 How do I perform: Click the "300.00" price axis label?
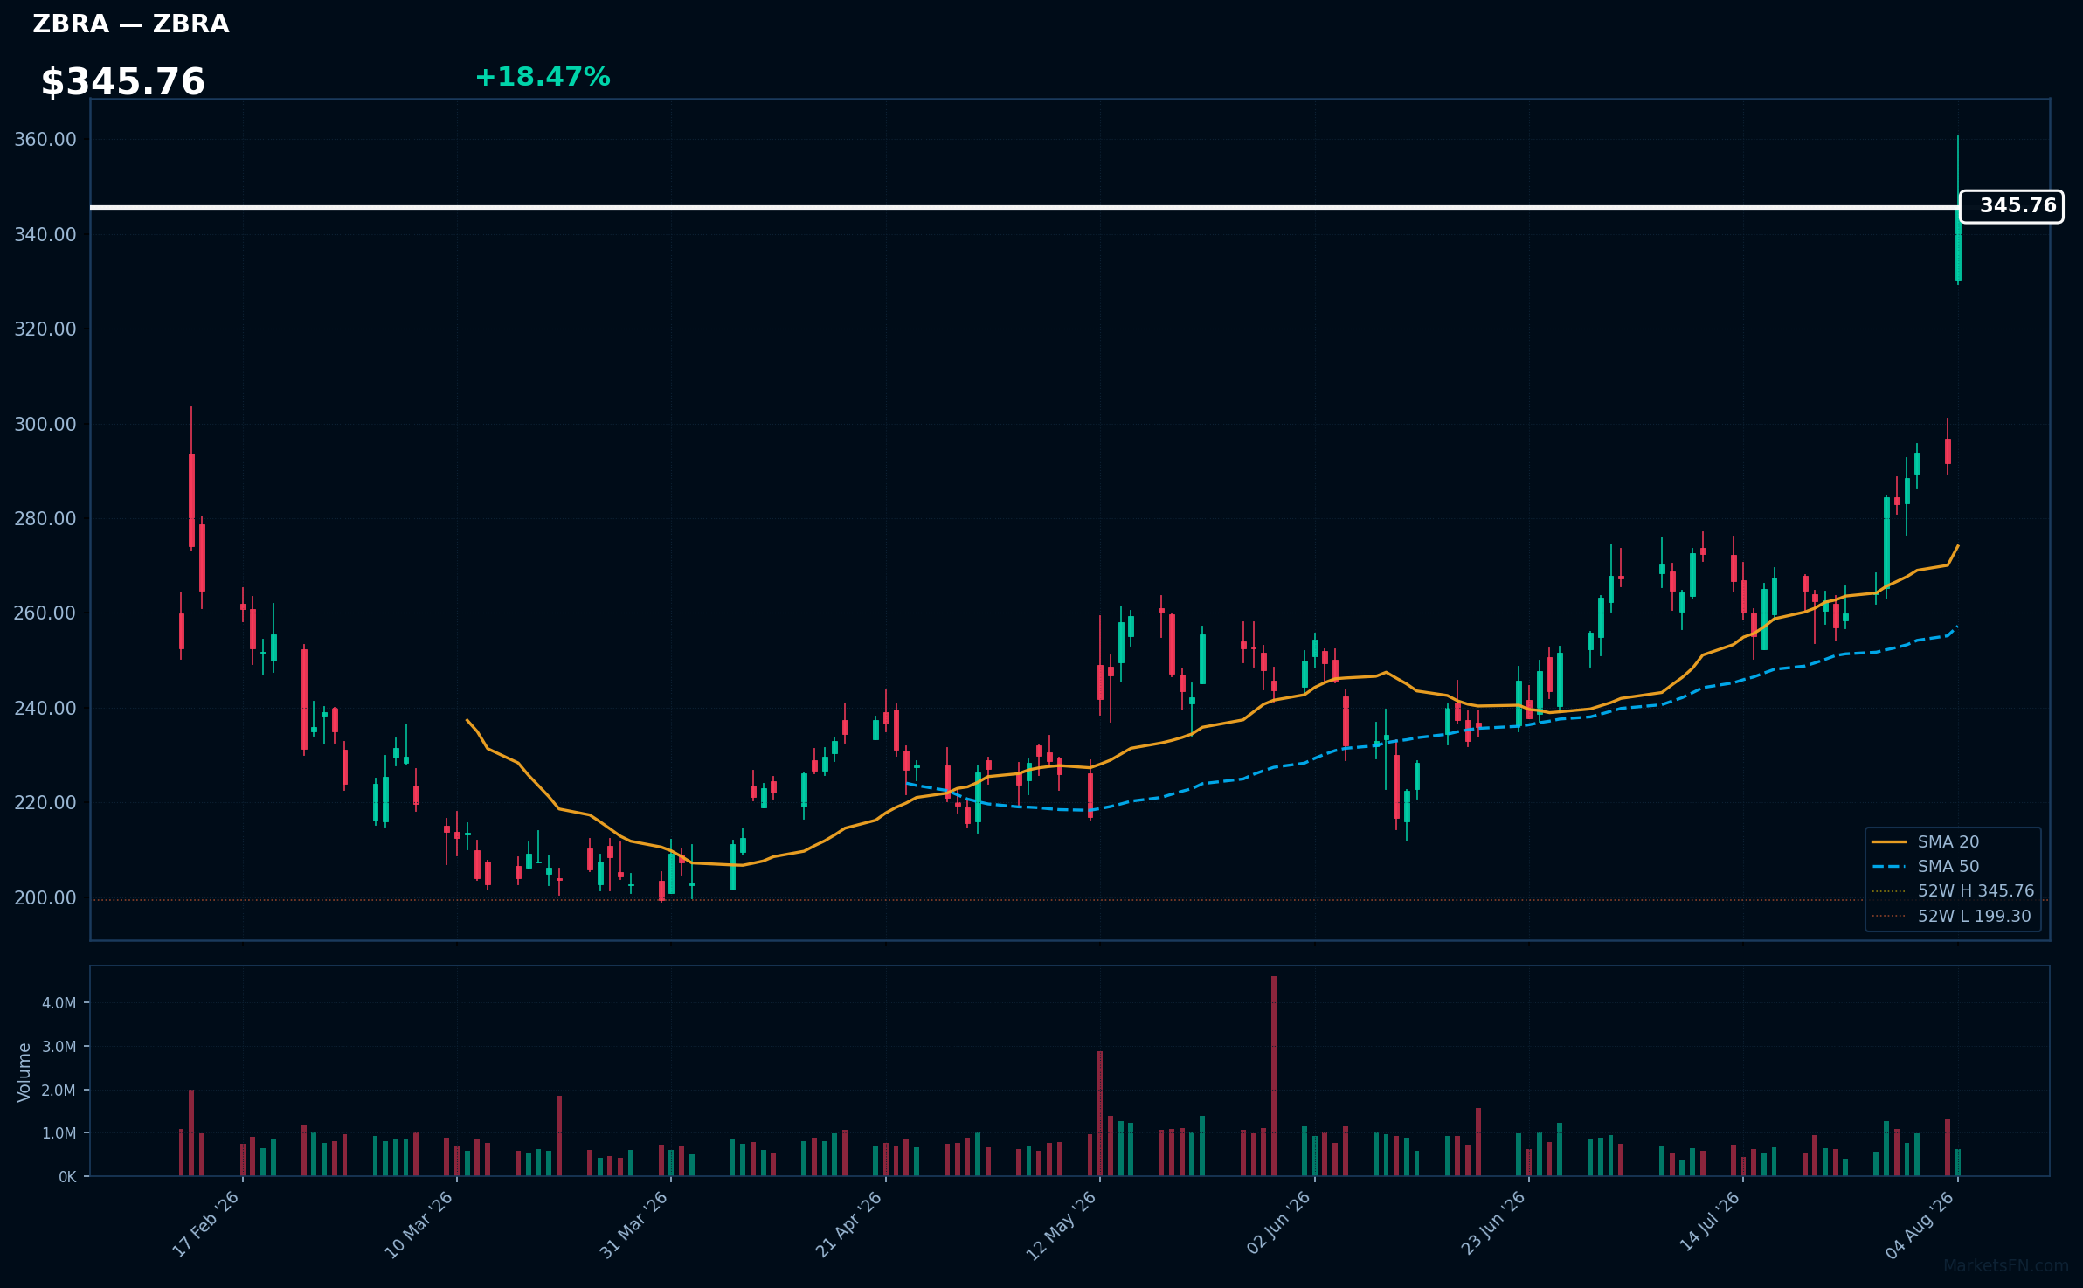click(45, 424)
